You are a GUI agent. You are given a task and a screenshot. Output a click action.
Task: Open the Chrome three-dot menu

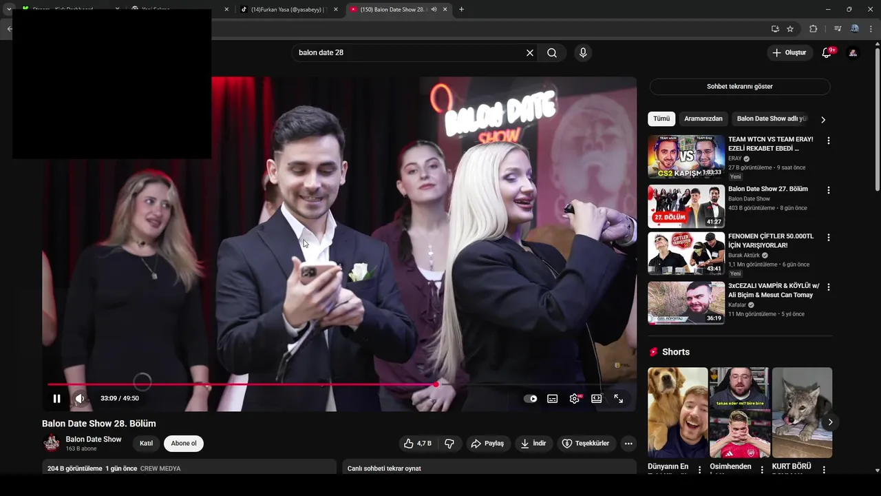[x=872, y=29]
